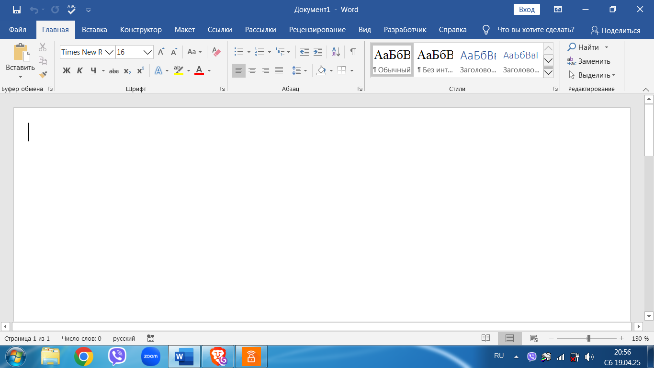The width and height of the screenshot is (654, 368).
Task: Click the Поделиться share button
Action: click(x=615, y=30)
